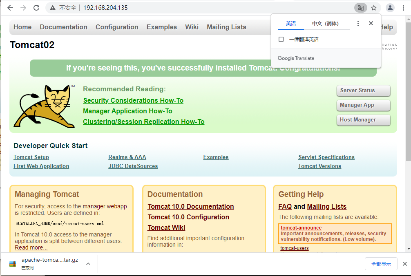Open the user profile avatar icon
Viewport: 411px width, 276px height.
click(391, 8)
